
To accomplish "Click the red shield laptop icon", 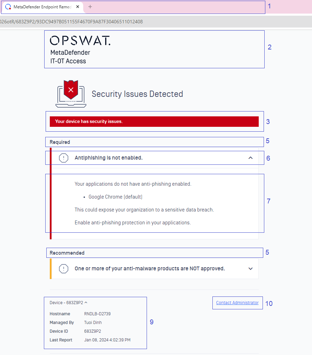I will pos(71,93).
